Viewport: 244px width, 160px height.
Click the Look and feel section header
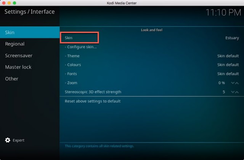[152, 30]
